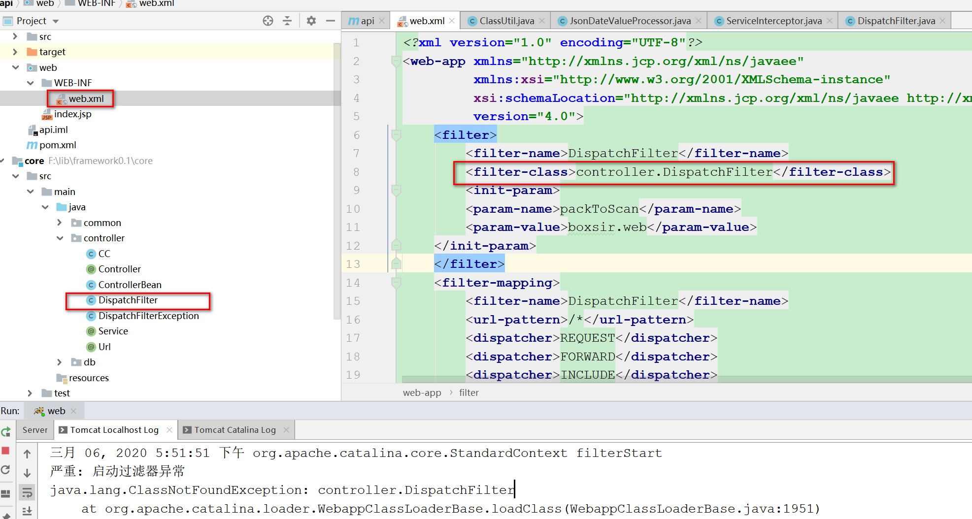
Task: Close the web run tab
Action: coord(73,411)
